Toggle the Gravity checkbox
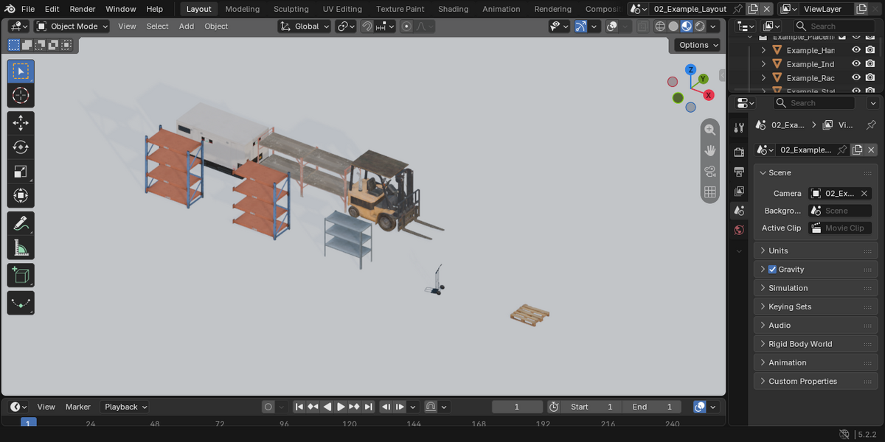Screen dimensions: 885x442 point(772,270)
